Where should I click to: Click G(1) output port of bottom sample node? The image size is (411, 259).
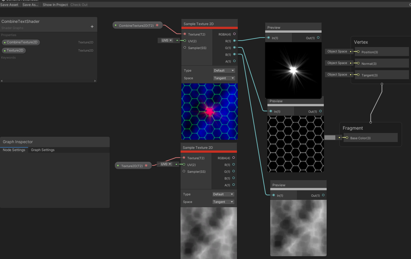[234, 171]
